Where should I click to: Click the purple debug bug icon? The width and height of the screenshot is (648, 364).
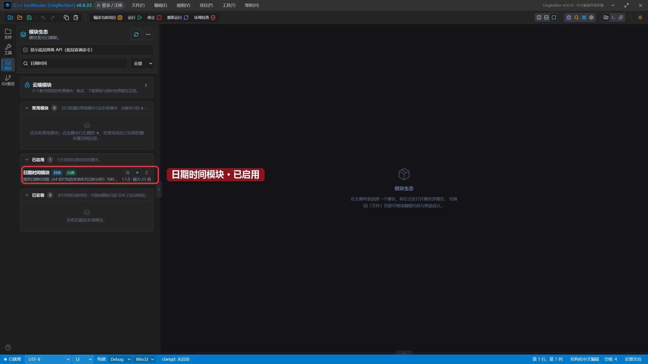pyautogui.click(x=569, y=18)
